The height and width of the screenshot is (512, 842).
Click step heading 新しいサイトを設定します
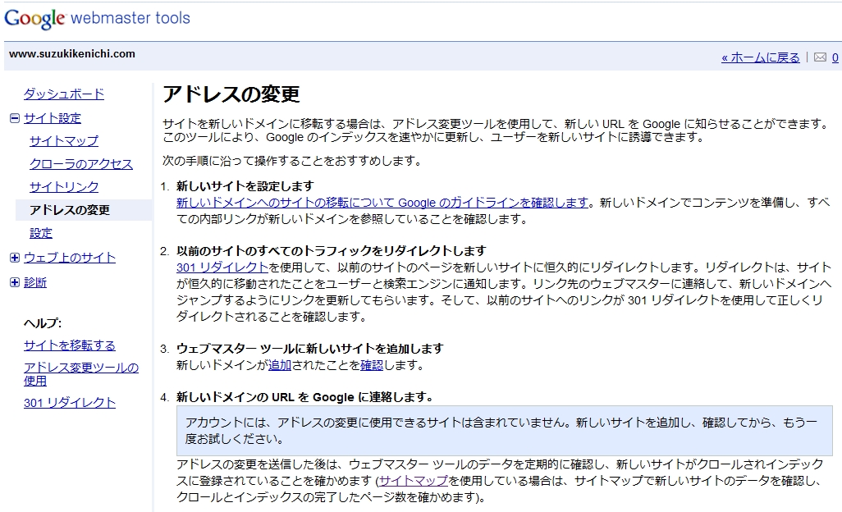click(x=245, y=186)
